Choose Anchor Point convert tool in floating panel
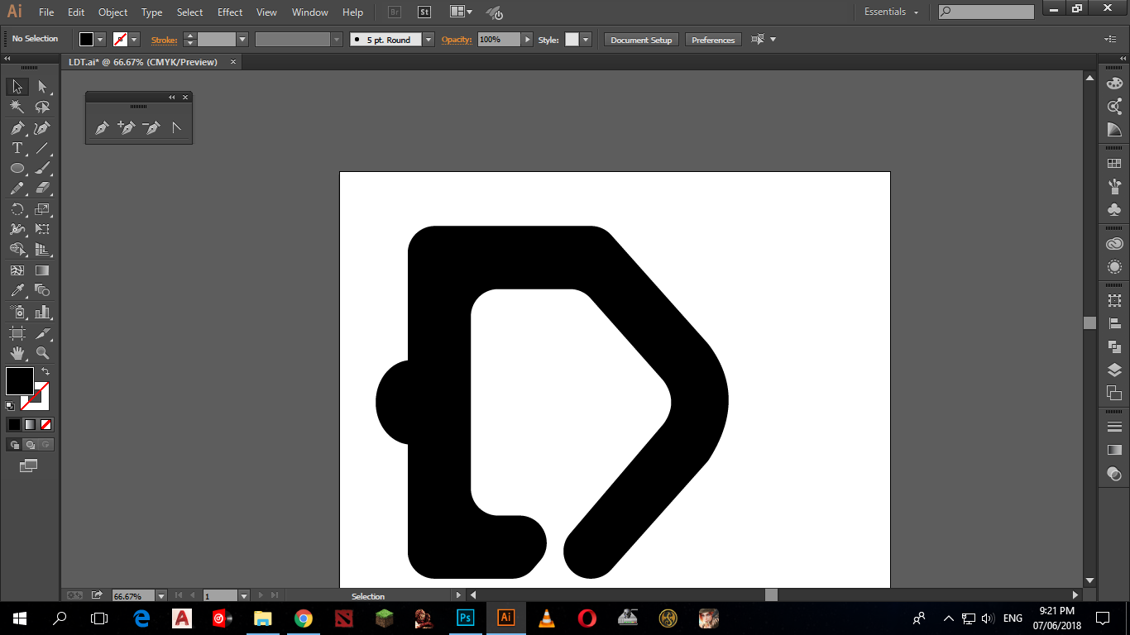Screen dimensions: 1130x635 tap(176, 128)
